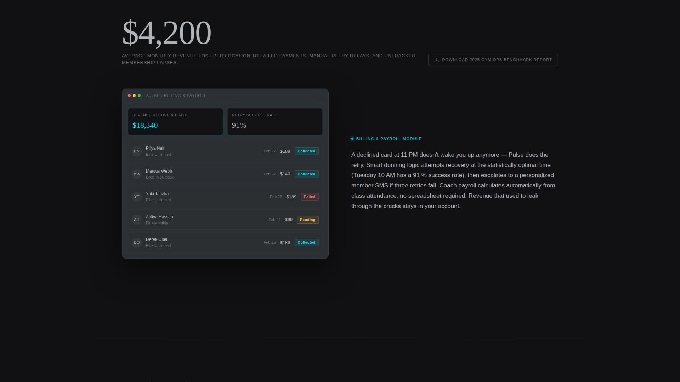680x382 pixels.
Task: Click Collected badge on Marcus Webb row
Action: click(x=307, y=174)
